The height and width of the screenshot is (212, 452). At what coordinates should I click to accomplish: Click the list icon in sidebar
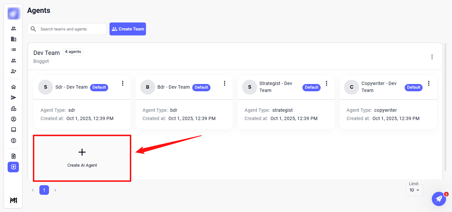(x=13, y=50)
